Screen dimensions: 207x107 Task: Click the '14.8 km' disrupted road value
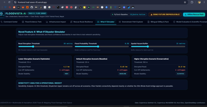[x=181, y=67]
